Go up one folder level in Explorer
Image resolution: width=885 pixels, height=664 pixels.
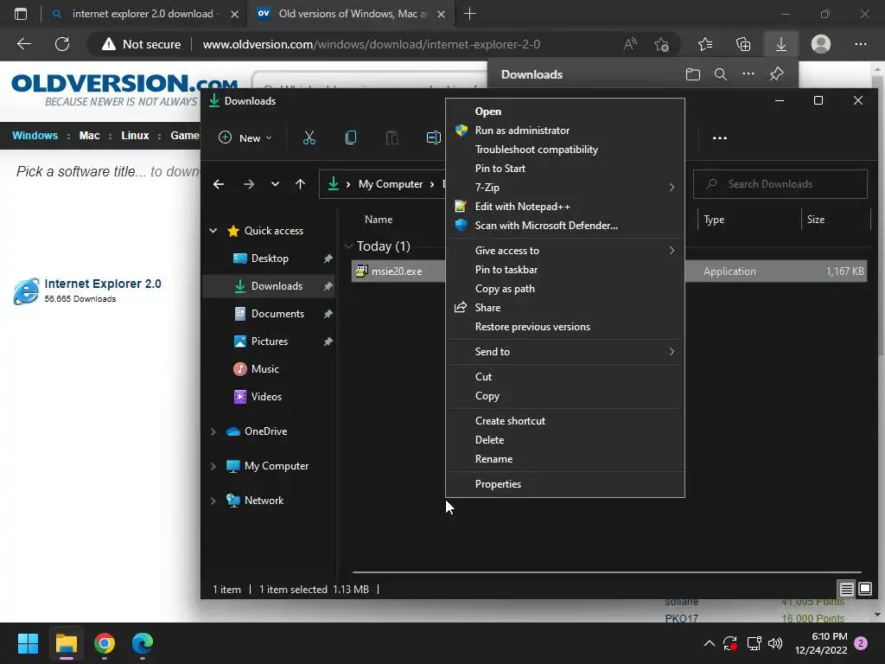[300, 184]
